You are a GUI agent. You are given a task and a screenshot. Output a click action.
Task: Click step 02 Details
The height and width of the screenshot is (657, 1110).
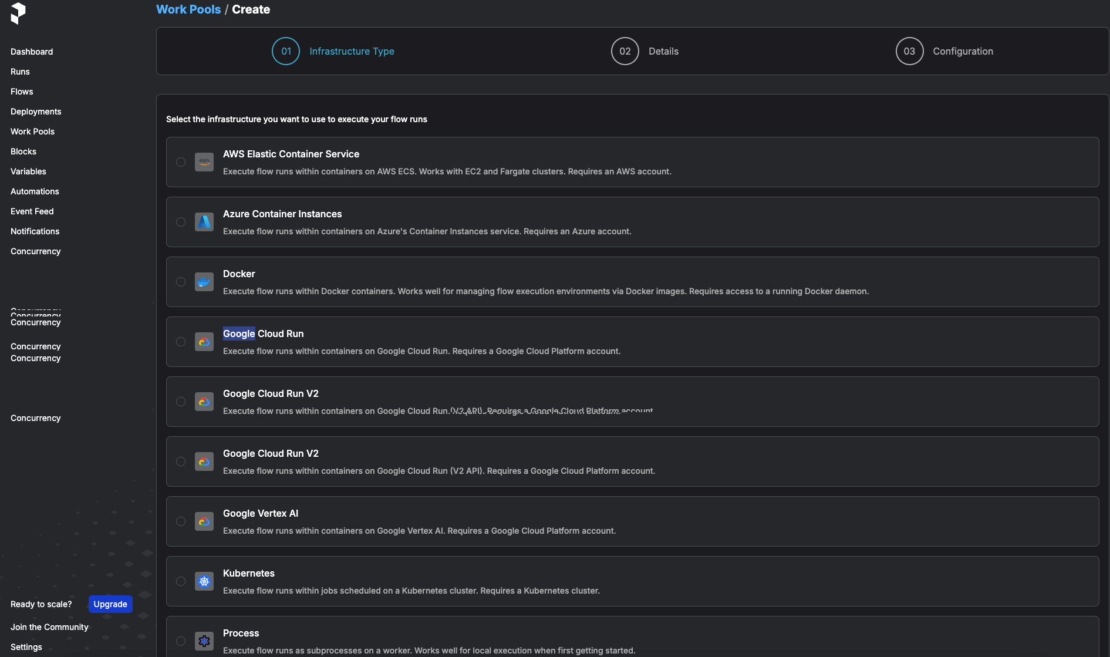pos(645,51)
